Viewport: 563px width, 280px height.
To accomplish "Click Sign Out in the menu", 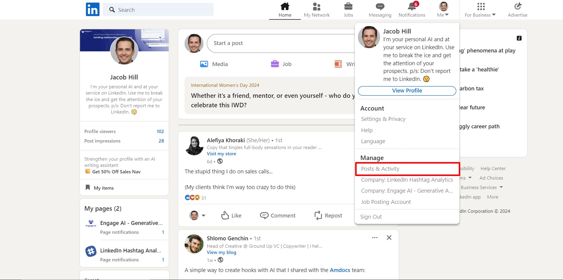I will click(371, 217).
